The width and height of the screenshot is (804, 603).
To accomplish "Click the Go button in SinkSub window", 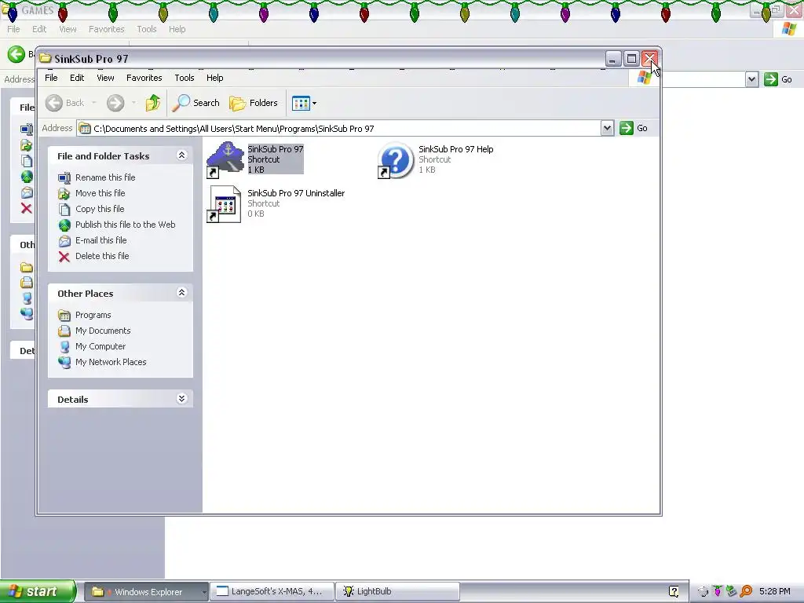I will (x=634, y=128).
